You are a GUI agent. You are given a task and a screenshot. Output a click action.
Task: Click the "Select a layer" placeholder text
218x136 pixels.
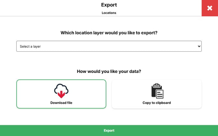tap(30, 47)
